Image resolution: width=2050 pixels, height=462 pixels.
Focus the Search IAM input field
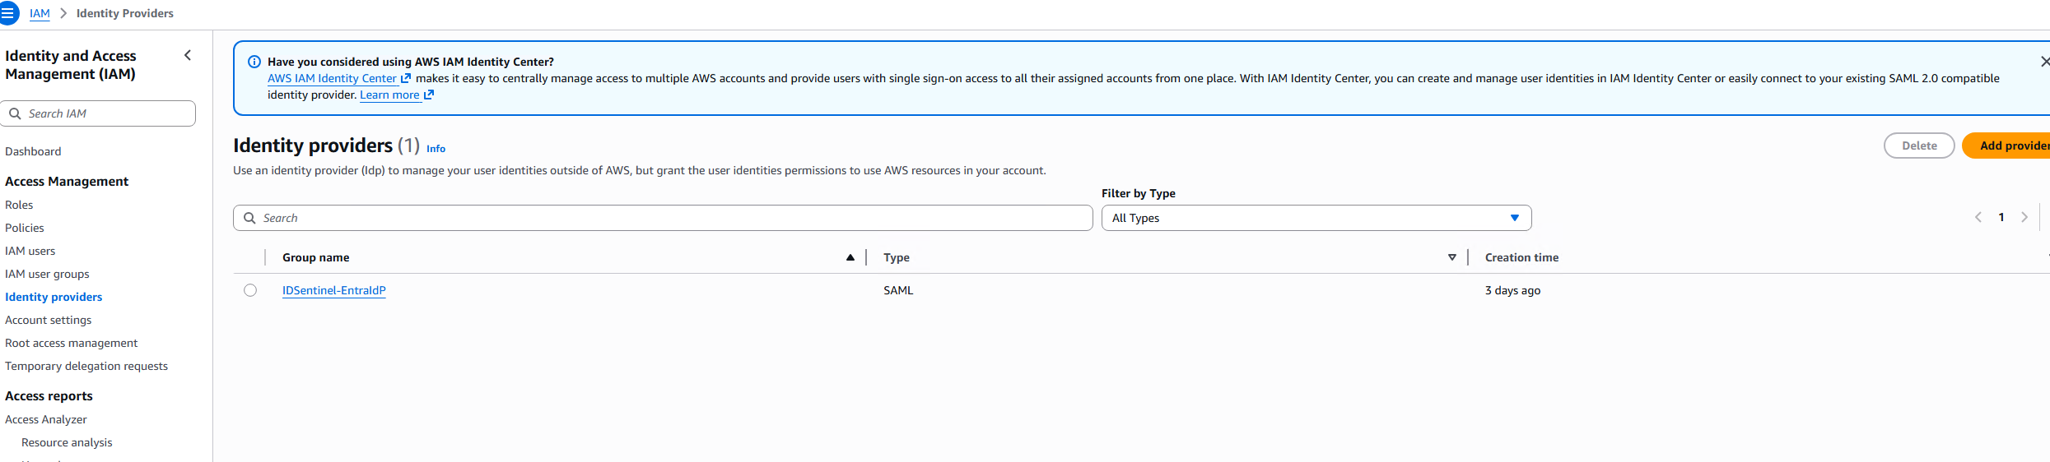pos(98,113)
